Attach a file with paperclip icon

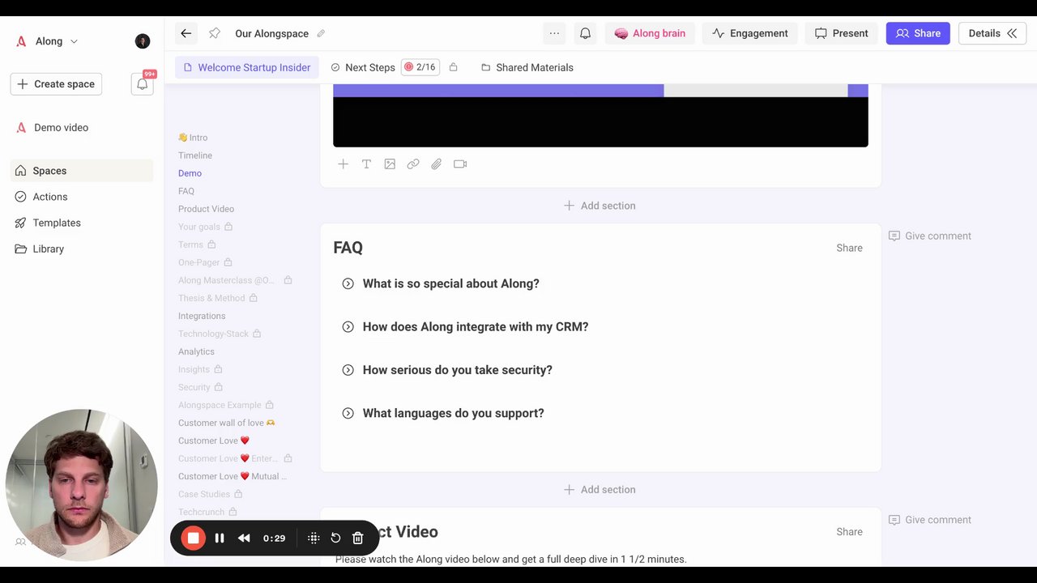click(437, 164)
